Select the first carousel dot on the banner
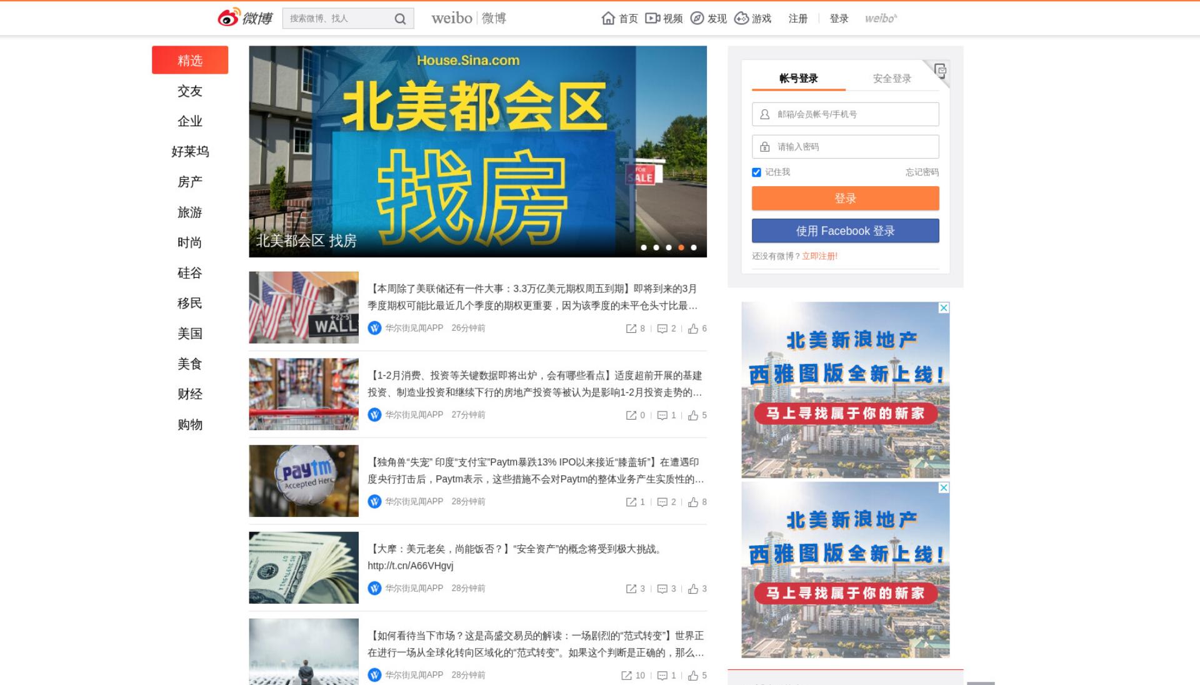 click(644, 248)
